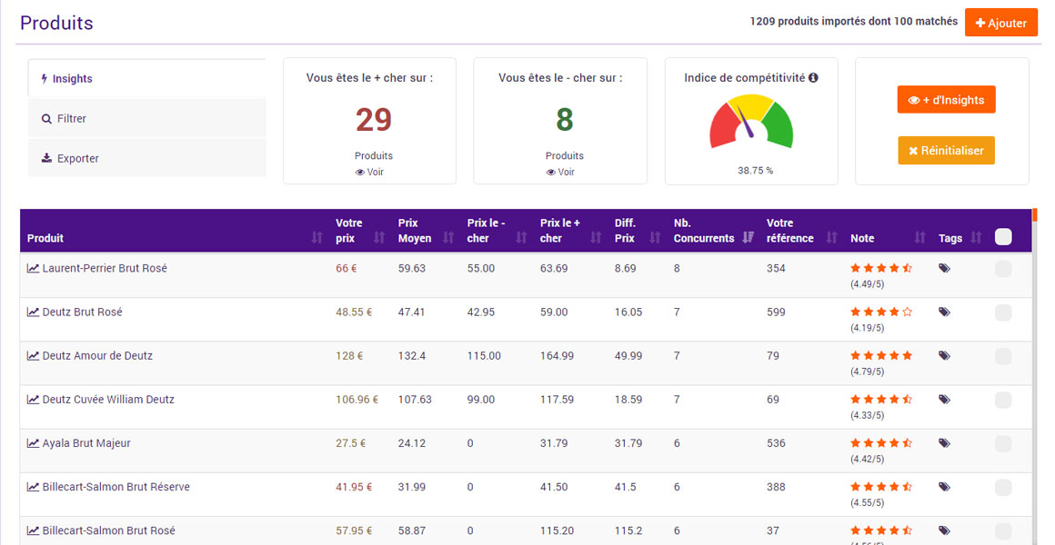Click the 38.75 % competitiveness value
1055x545 pixels.
tap(755, 171)
